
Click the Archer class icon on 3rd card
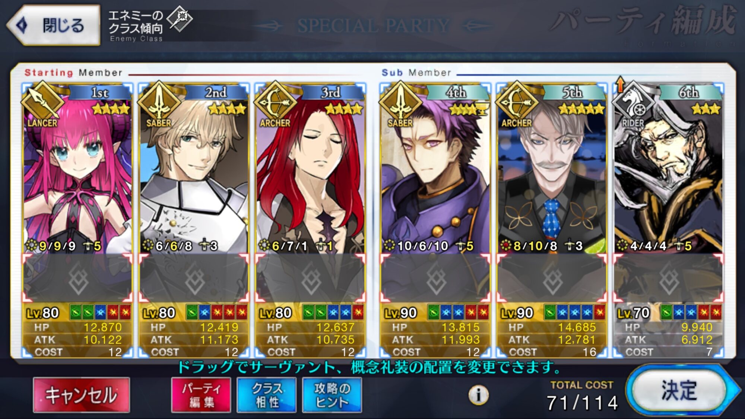(275, 103)
